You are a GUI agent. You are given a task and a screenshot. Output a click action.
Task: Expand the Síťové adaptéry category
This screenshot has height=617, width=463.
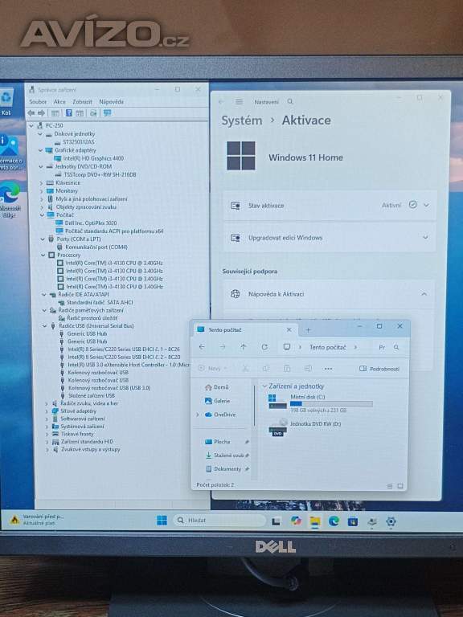pyautogui.click(x=47, y=411)
